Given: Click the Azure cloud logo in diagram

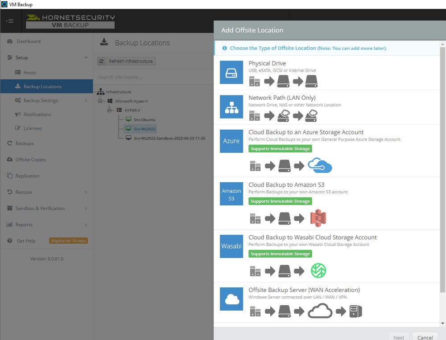Looking at the screenshot, I should pos(320,165).
